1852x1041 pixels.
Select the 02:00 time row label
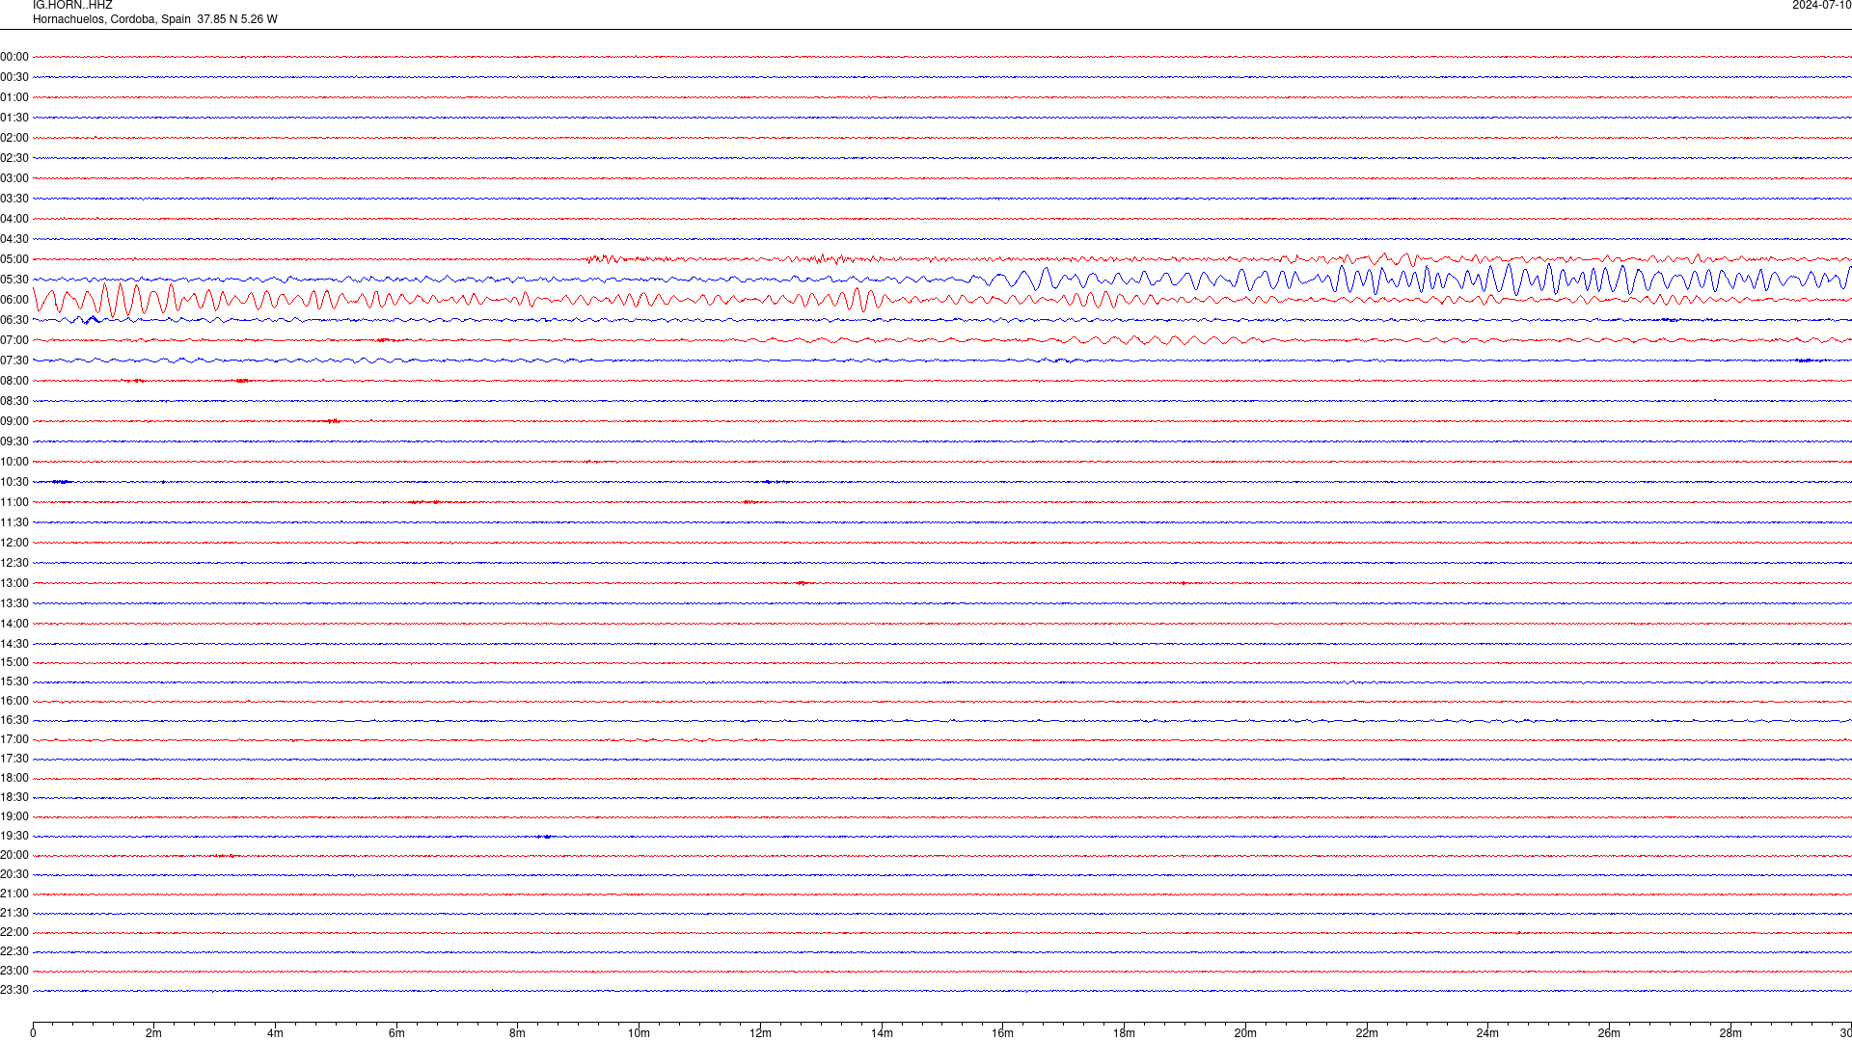14,138
